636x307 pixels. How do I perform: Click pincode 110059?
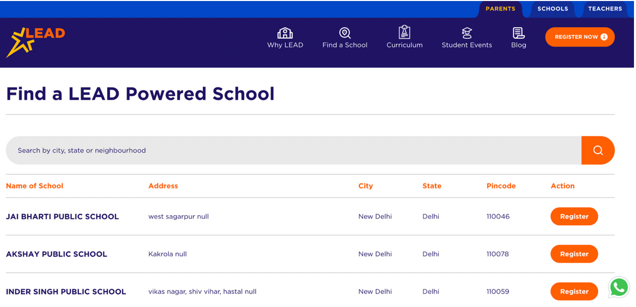click(498, 291)
